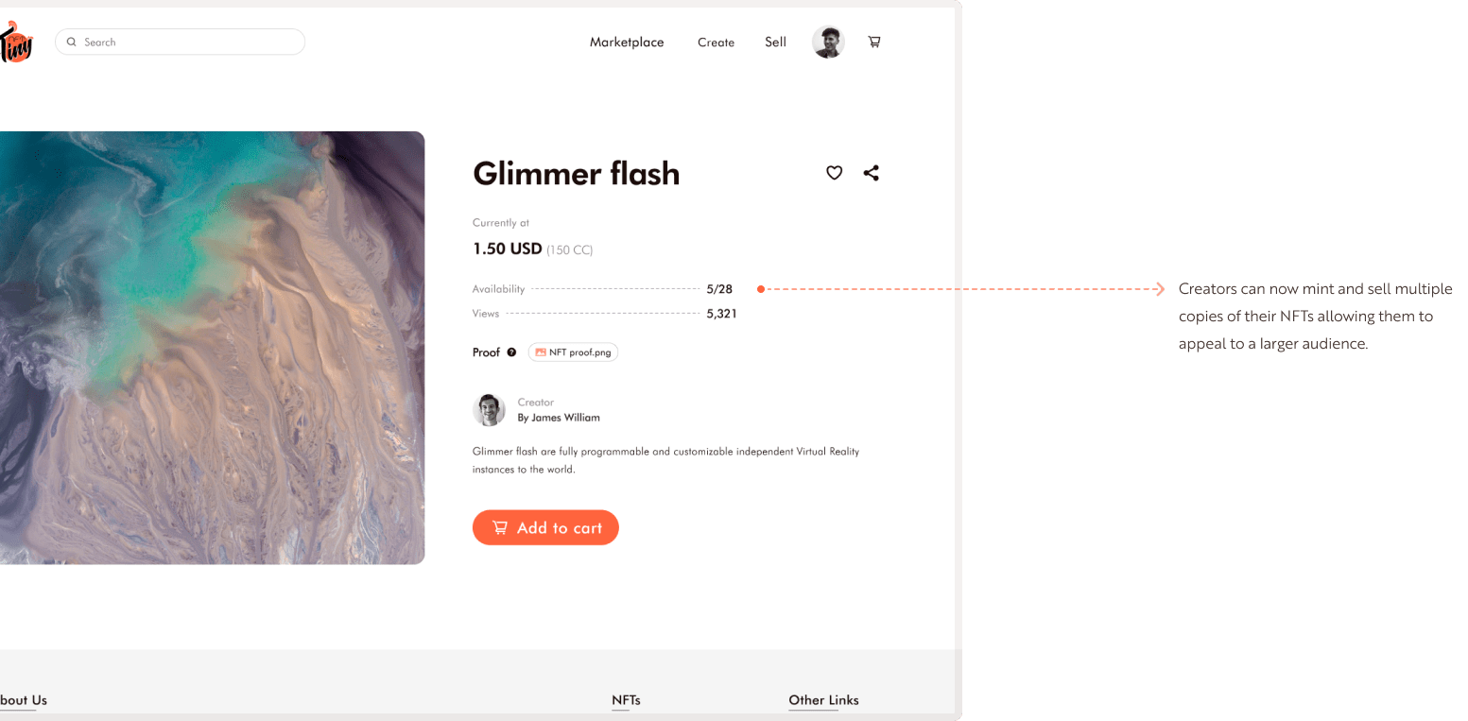Click the orange dot next to 5/28
The width and height of the screenshot is (1468, 721).
761,289
